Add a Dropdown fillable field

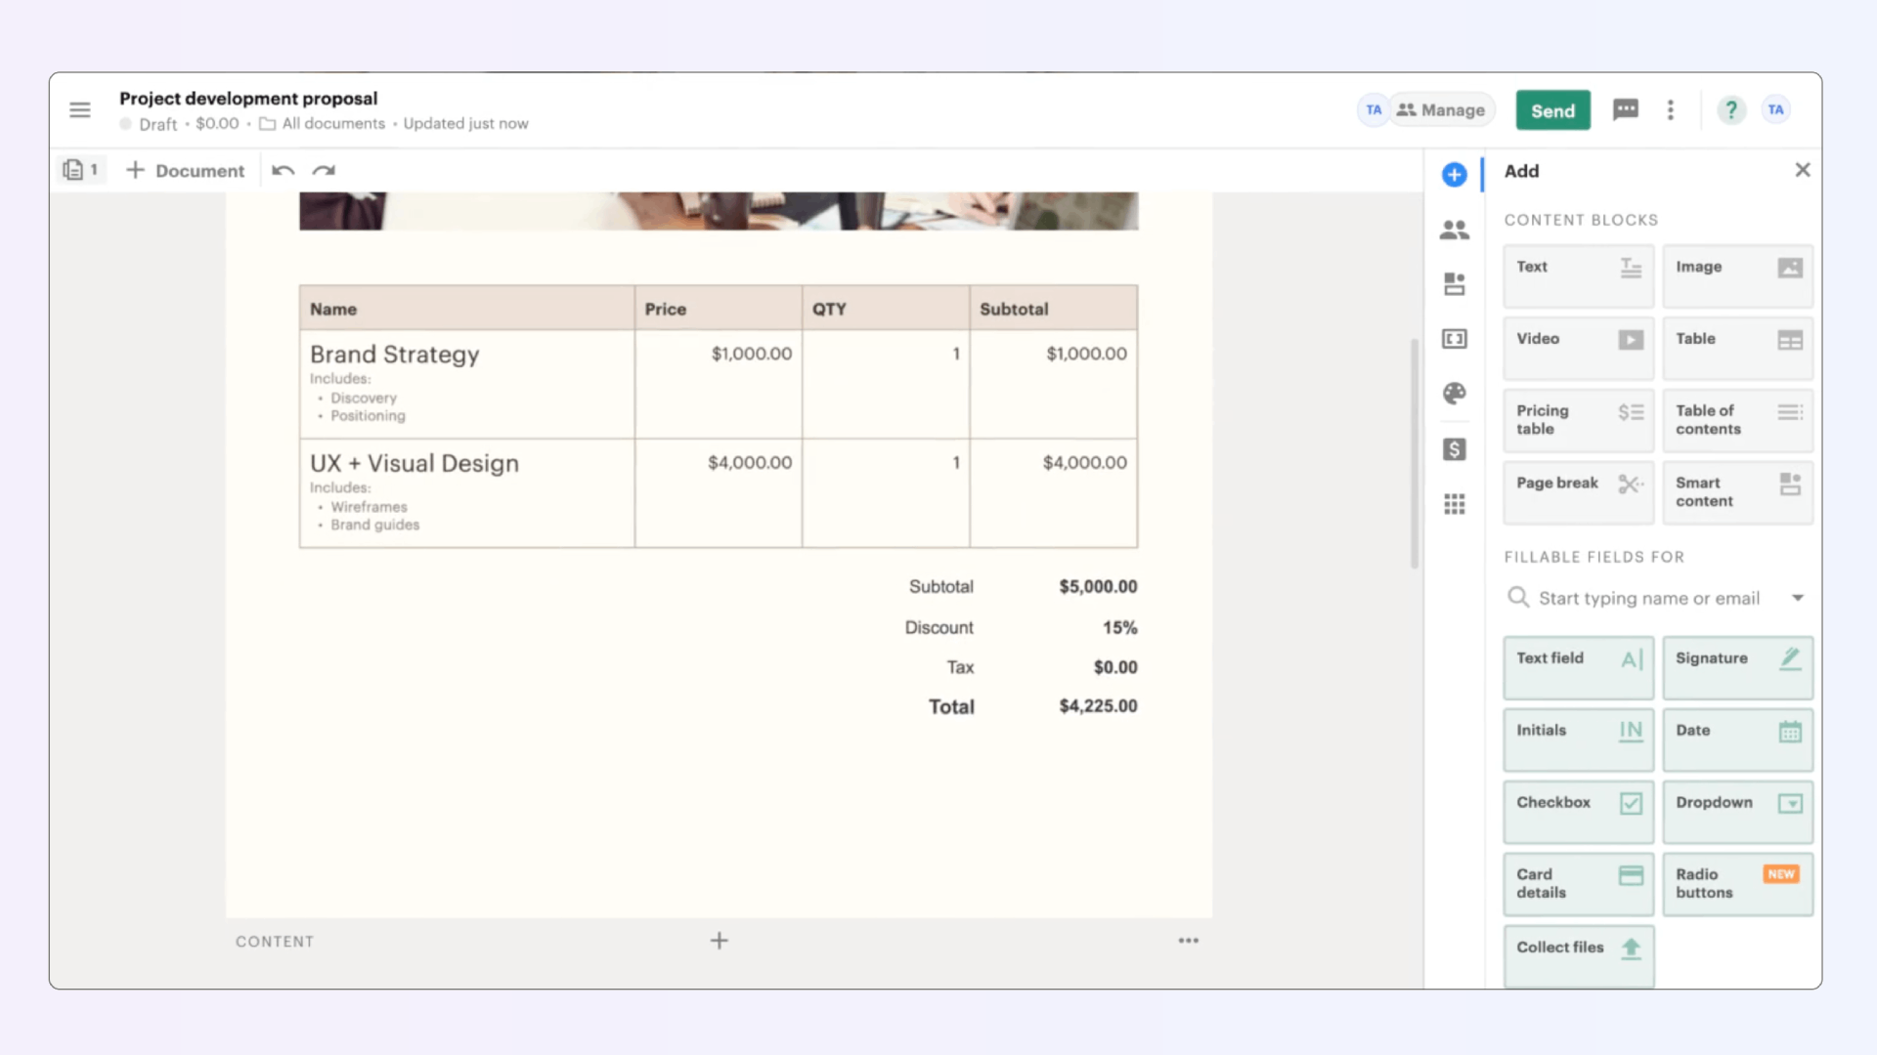[1737, 811]
